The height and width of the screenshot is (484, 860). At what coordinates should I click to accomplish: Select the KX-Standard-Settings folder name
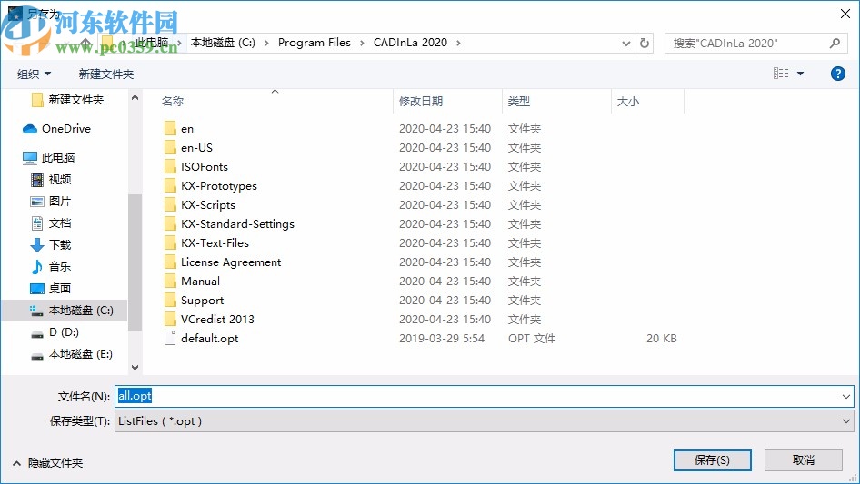[x=237, y=223]
